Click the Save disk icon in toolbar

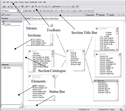click(x=4, y=7)
